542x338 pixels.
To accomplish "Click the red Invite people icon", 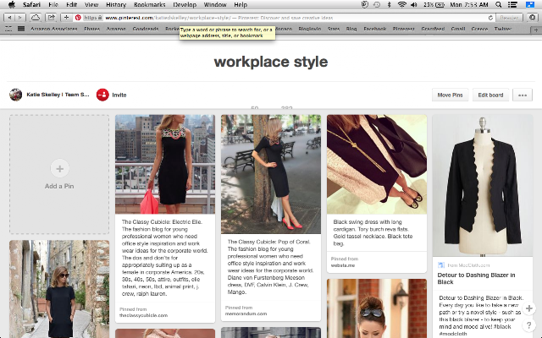I will point(102,95).
